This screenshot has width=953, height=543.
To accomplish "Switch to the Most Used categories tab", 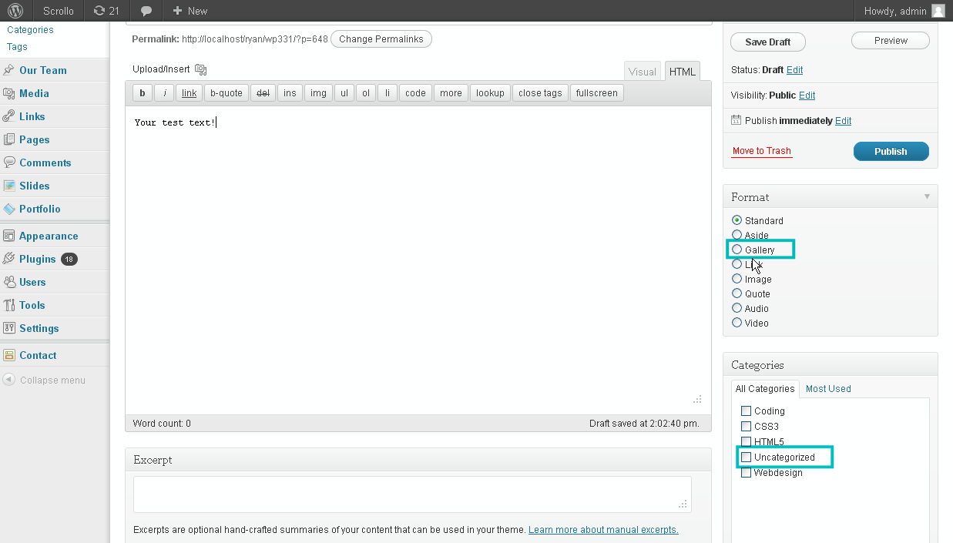I will click(x=828, y=389).
